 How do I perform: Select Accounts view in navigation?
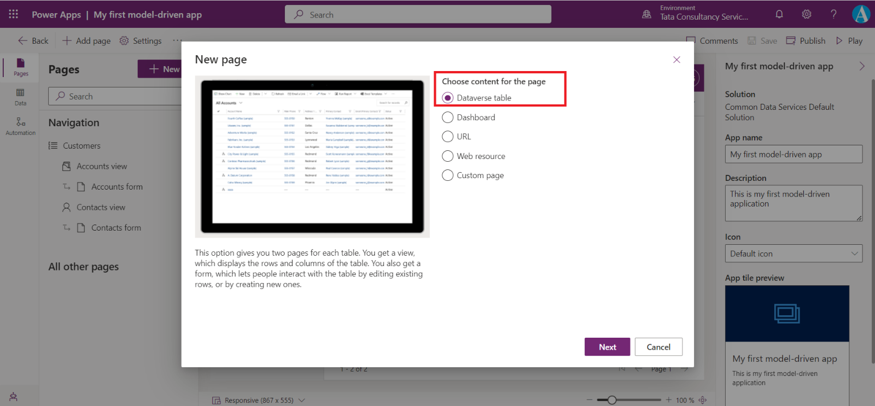click(x=102, y=166)
